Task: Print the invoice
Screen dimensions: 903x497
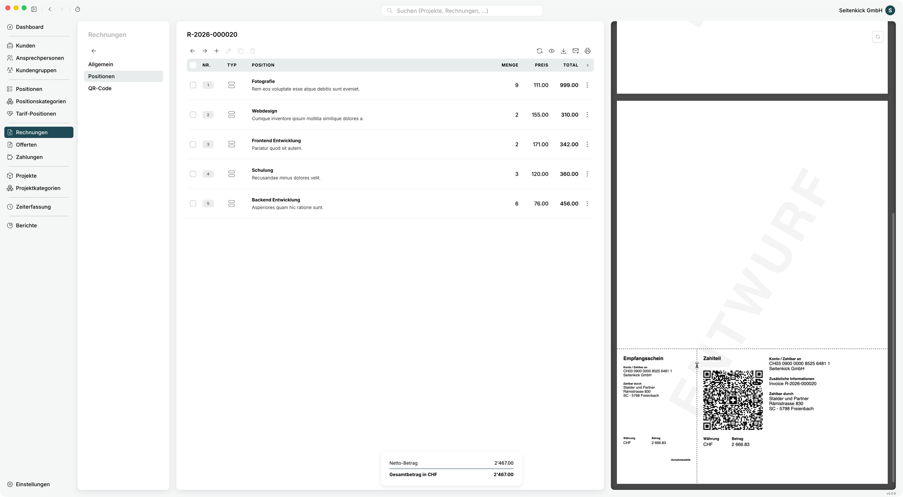Action: [588, 51]
